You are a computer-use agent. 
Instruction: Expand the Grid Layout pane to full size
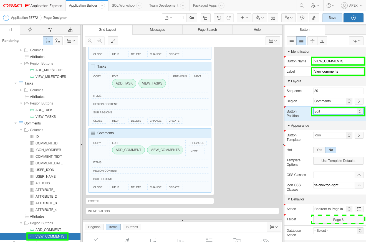[113, 41]
